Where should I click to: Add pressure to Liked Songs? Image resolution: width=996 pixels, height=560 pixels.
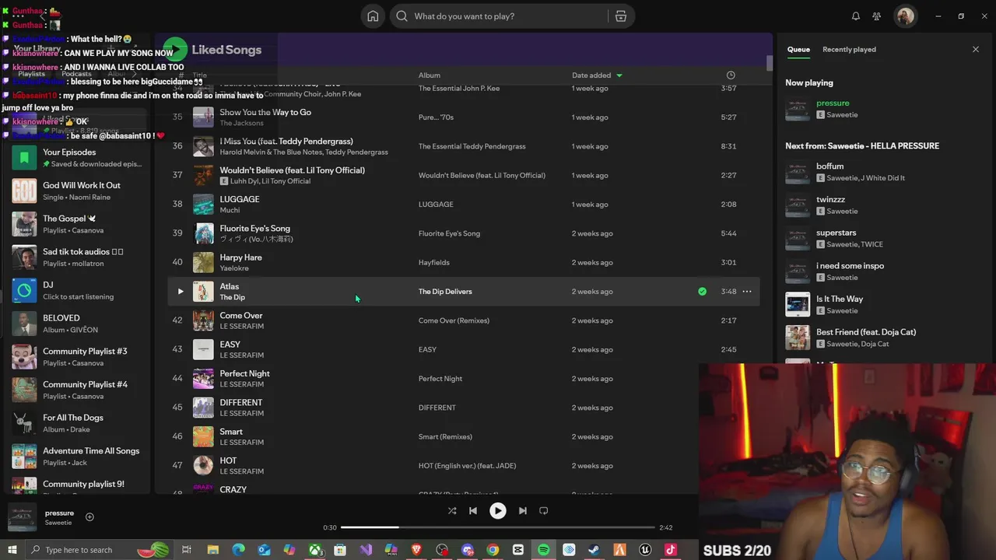(89, 517)
